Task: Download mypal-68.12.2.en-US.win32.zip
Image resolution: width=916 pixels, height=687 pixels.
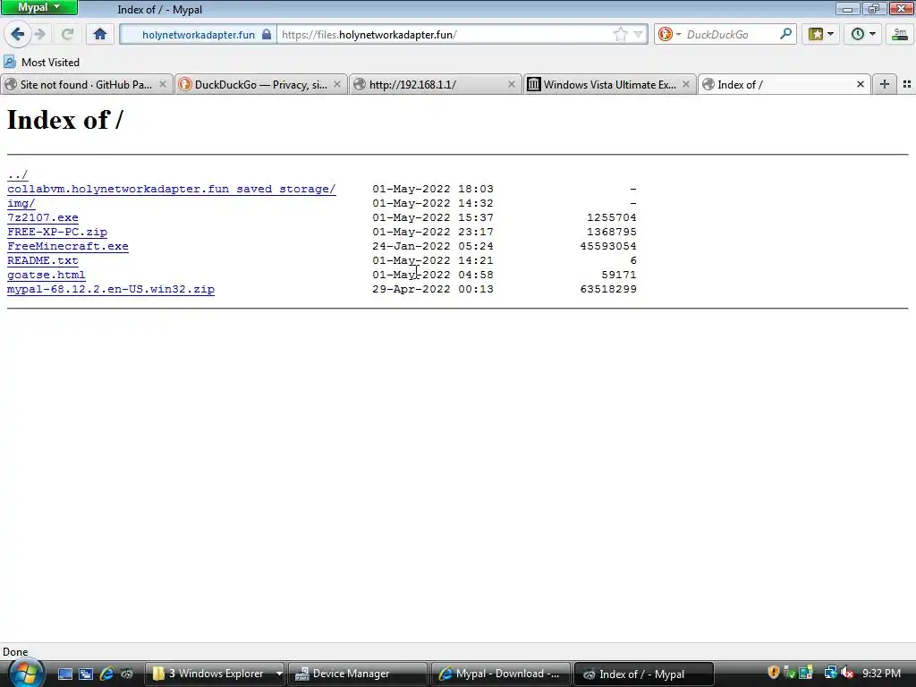Action: pyautogui.click(x=111, y=289)
